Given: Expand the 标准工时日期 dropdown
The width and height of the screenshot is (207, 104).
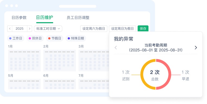Looking at the screenshot, I should click(48, 29).
